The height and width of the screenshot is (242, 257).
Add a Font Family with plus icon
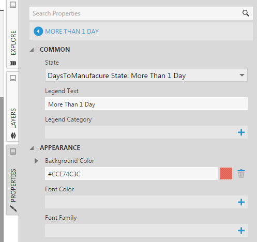(241, 231)
